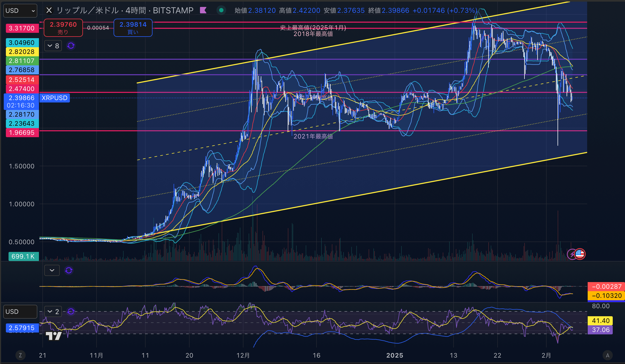Select the 1.96695 price label

click(x=22, y=133)
